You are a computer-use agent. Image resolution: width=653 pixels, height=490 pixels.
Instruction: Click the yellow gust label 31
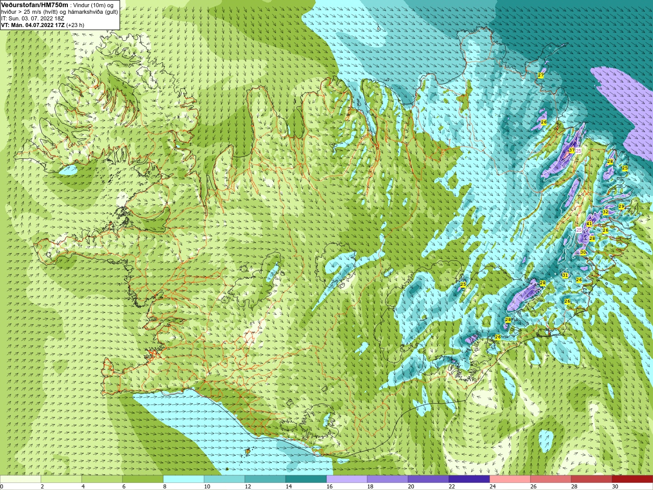coord(565,275)
